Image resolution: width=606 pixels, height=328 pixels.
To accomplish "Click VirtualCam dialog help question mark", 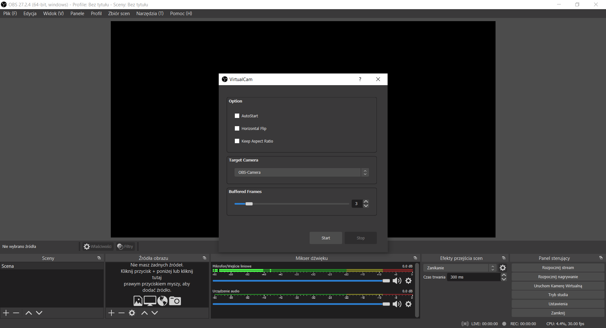I will coord(360,79).
